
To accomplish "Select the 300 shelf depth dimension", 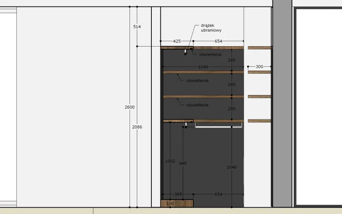I will (x=259, y=67).
